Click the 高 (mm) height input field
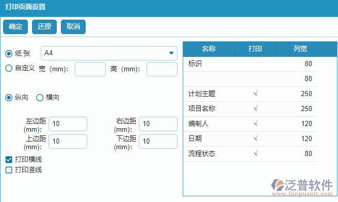The width and height of the screenshot is (338, 202). pyautogui.click(x=162, y=69)
